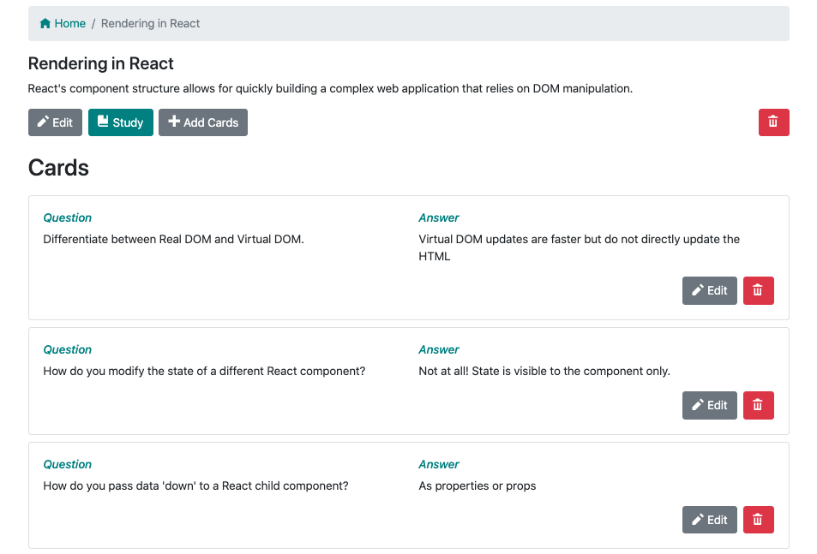Edit the Real DOM and Virtual DOM card

[710, 291]
